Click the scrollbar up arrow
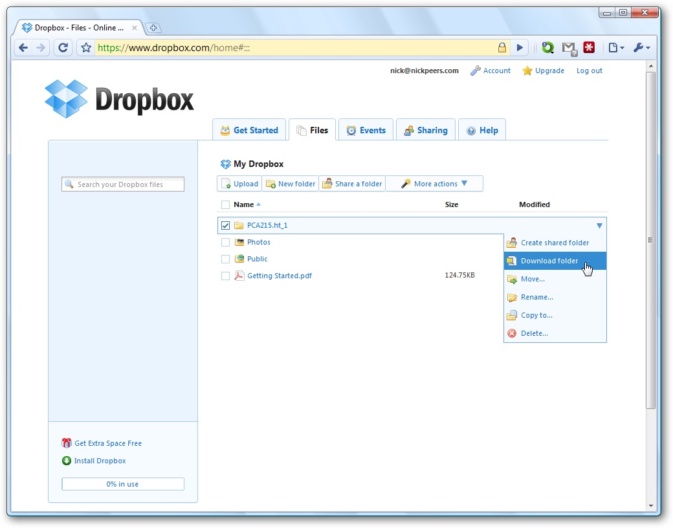The height and width of the screenshot is (528, 673). point(651,66)
